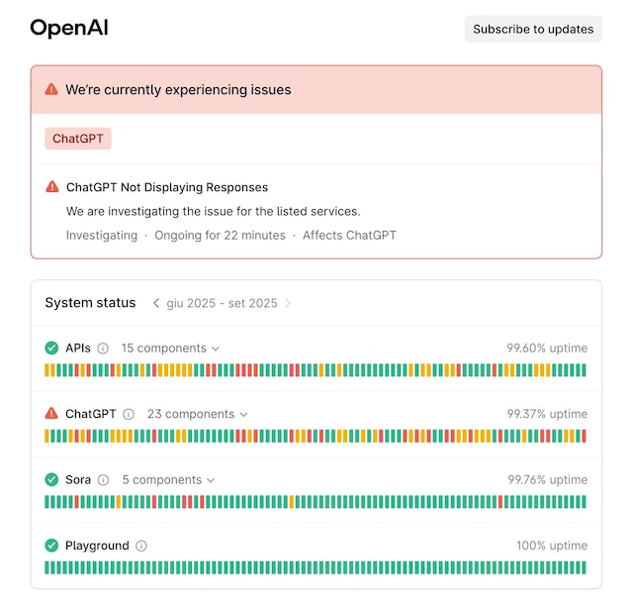Click the OpenAI logo
Screen dimensions: 631x601
tap(69, 29)
